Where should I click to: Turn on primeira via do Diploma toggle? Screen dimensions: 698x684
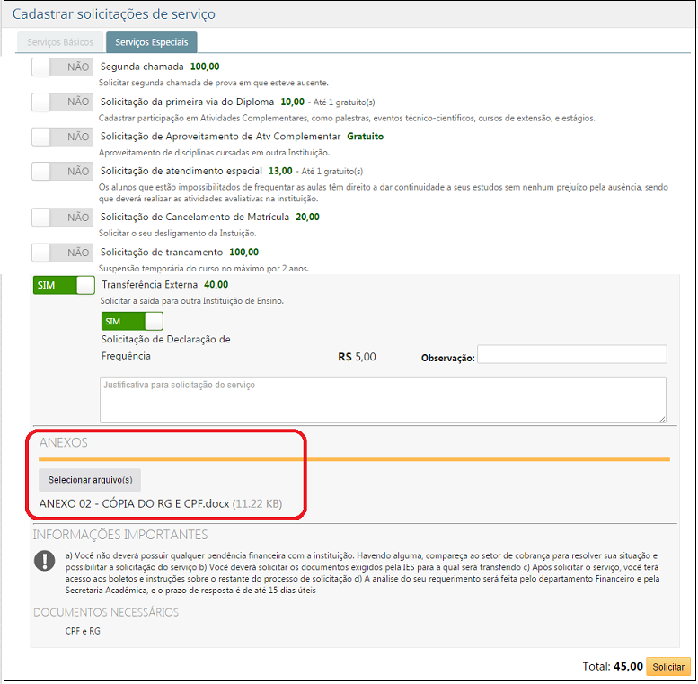tap(62, 102)
